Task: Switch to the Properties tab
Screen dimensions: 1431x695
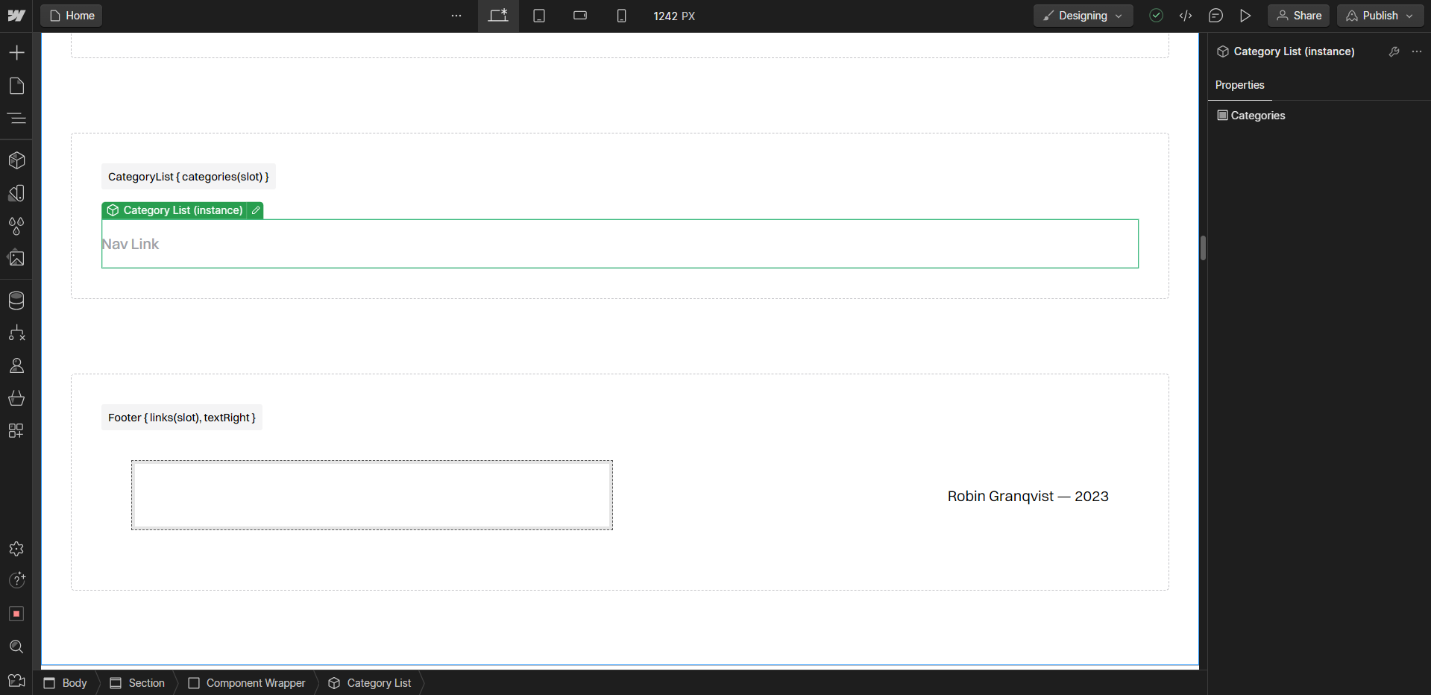Action: pyautogui.click(x=1239, y=85)
